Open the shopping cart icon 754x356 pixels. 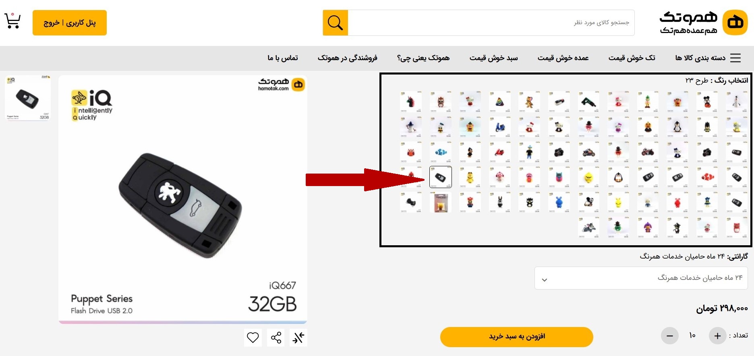12,21
